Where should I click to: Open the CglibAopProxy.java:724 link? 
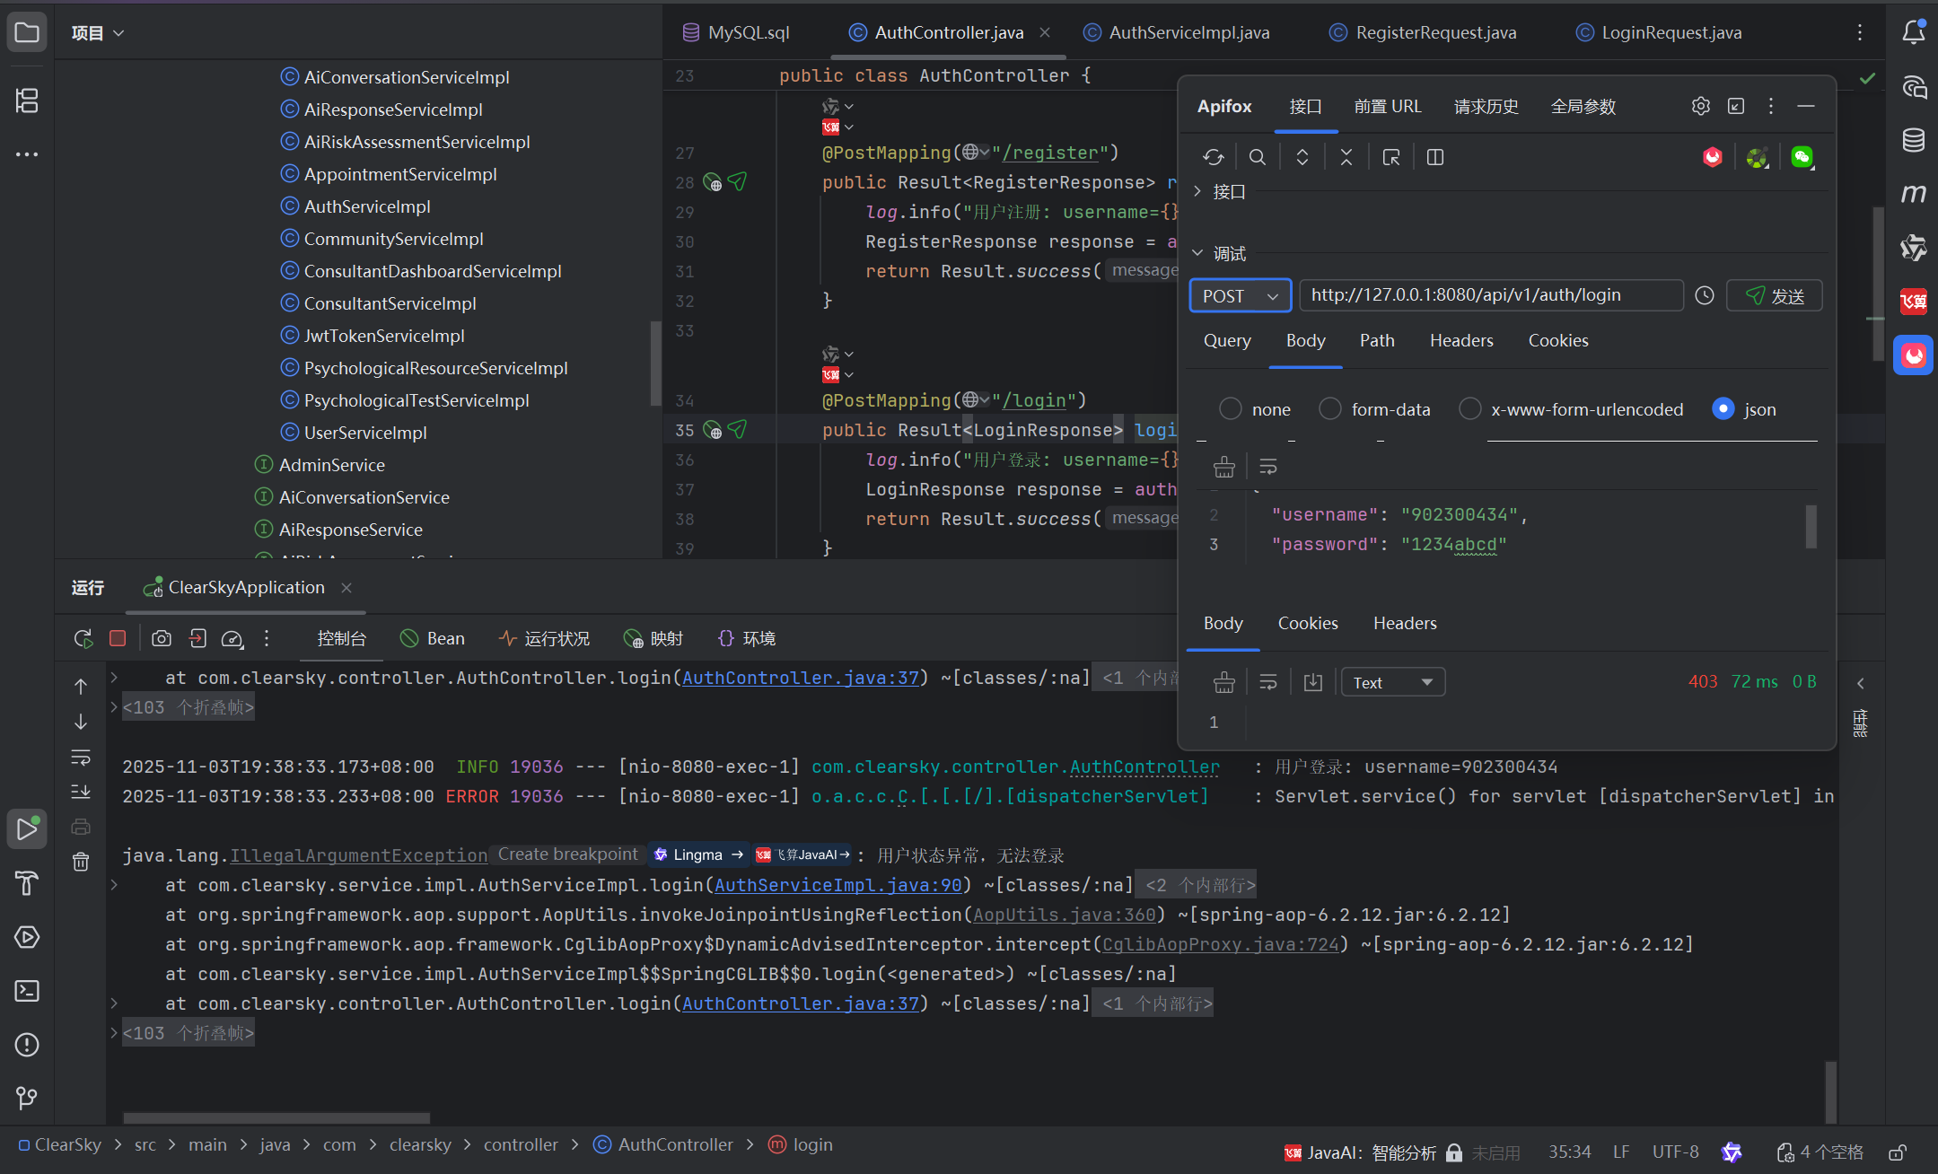pyautogui.click(x=1221, y=944)
